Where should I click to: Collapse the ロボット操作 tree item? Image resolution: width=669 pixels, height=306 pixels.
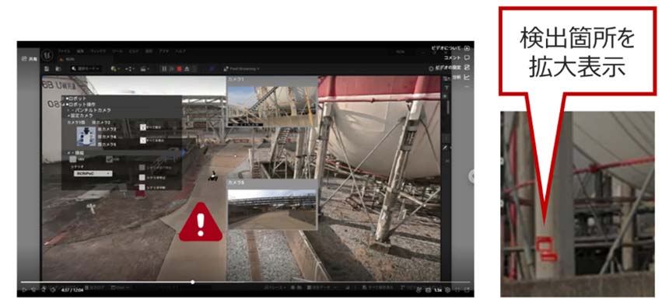63,104
